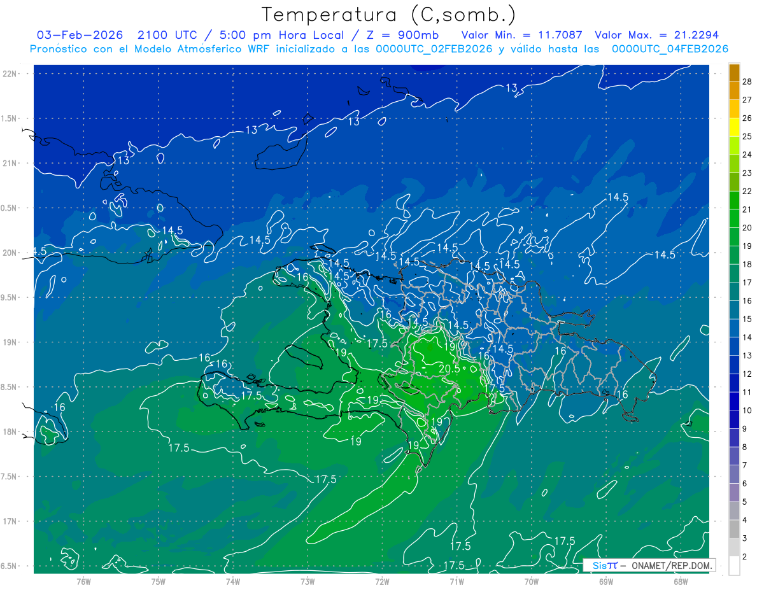
Task: Click the purple swatch between 6 and 7
Action: [734, 474]
